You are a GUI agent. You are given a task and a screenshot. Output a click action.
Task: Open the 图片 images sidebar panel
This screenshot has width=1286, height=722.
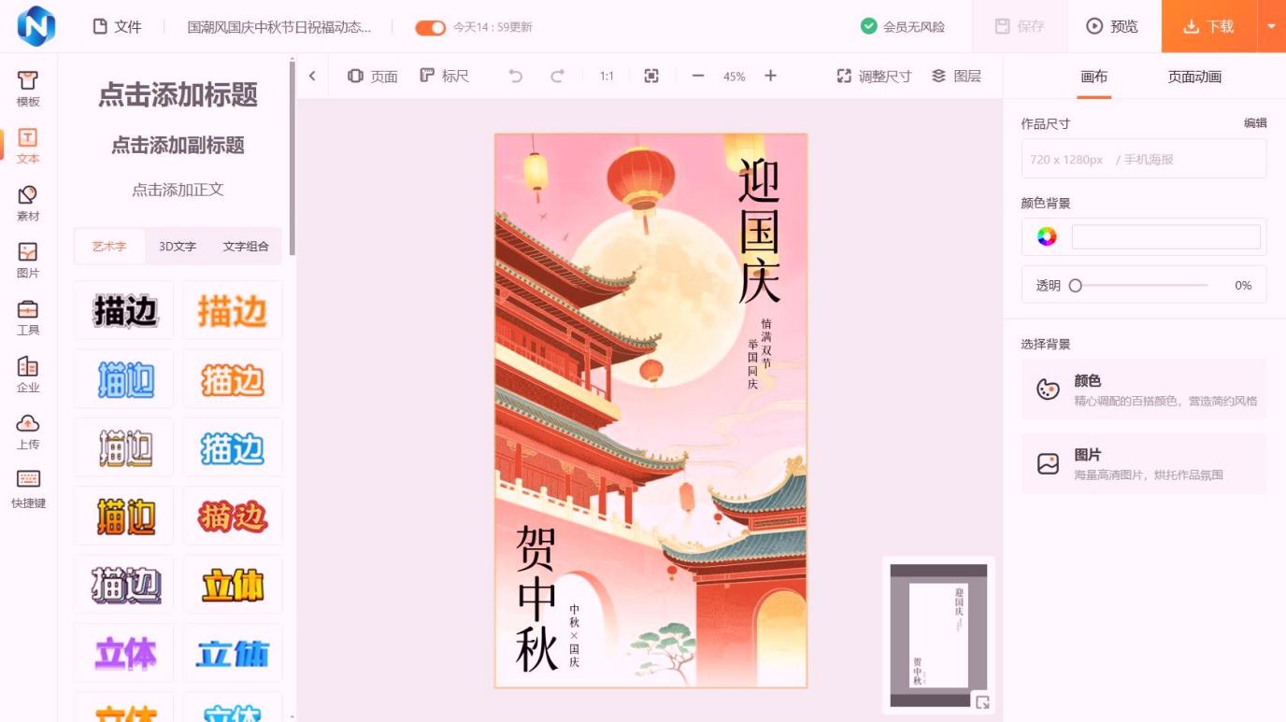(x=28, y=260)
